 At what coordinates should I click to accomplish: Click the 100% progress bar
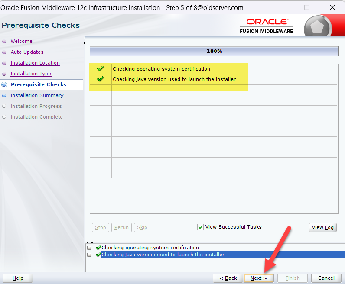tap(214, 52)
